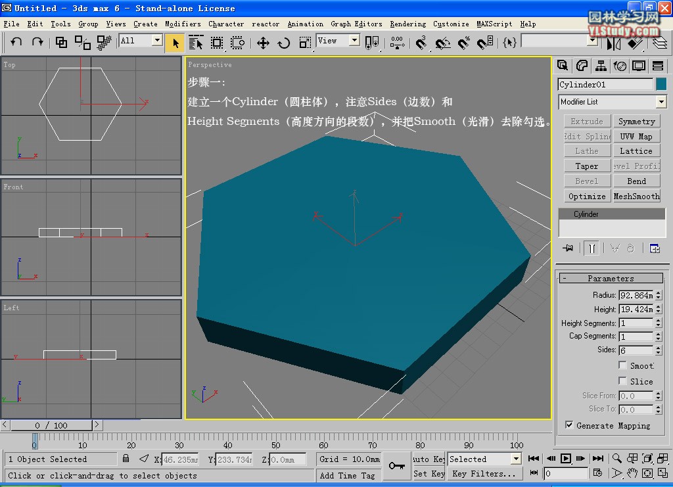Viewport: 673px width, 487px height.
Task: Click the Pin Stack icon
Action: click(569, 248)
